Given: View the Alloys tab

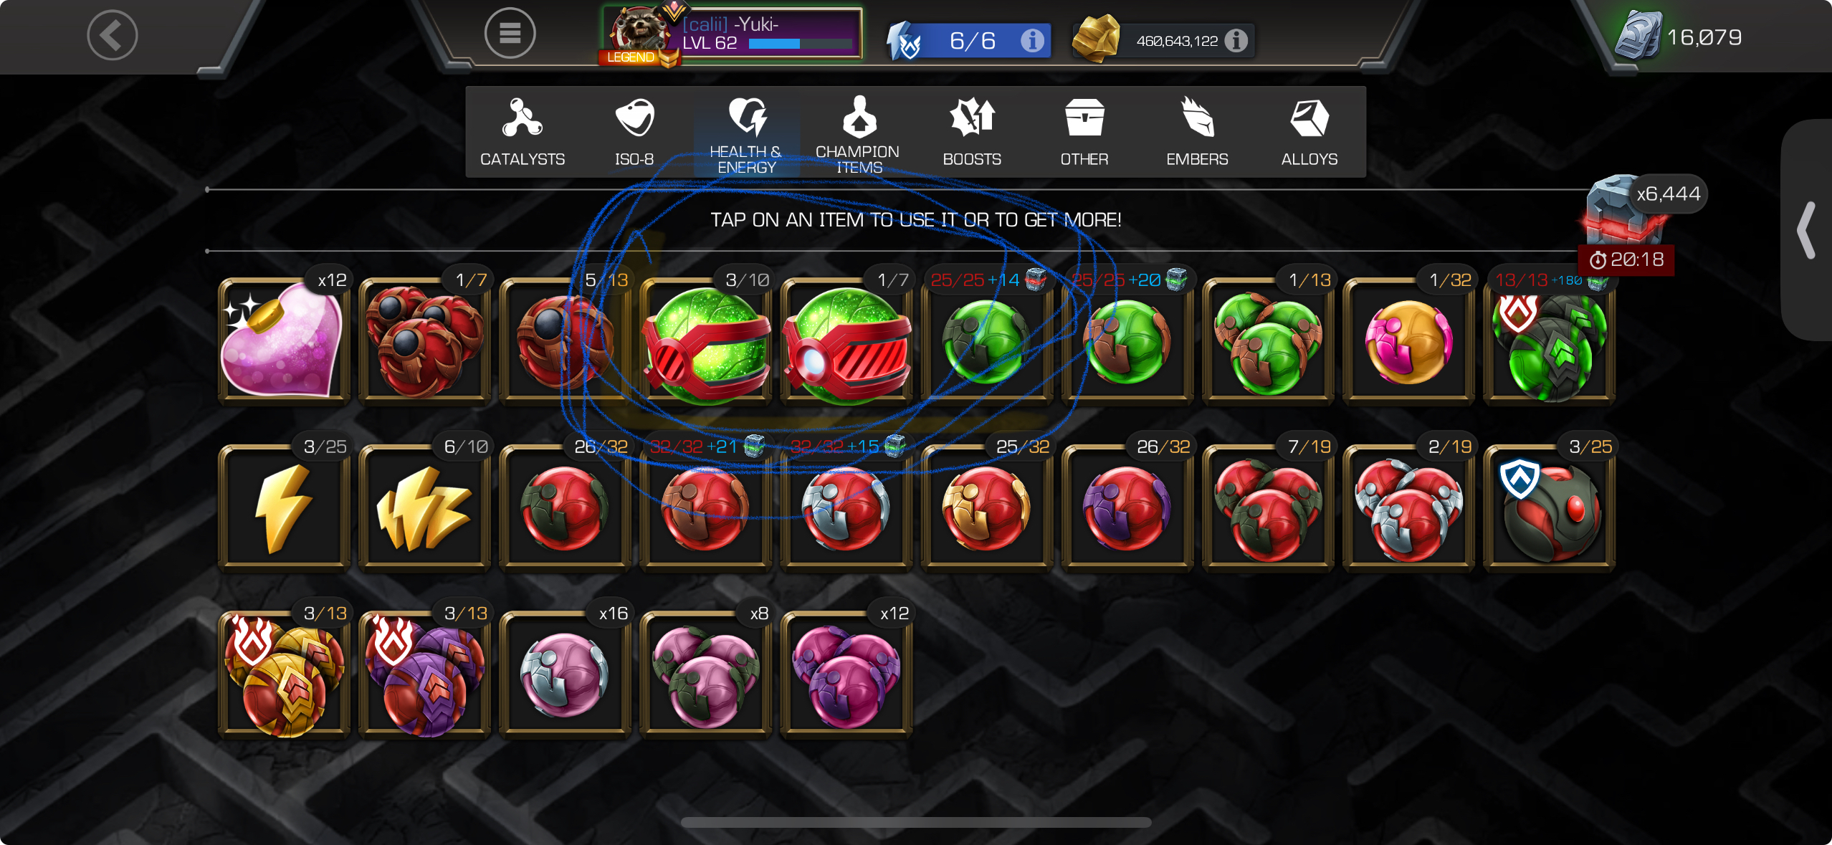Looking at the screenshot, I should coord(1309,133).
